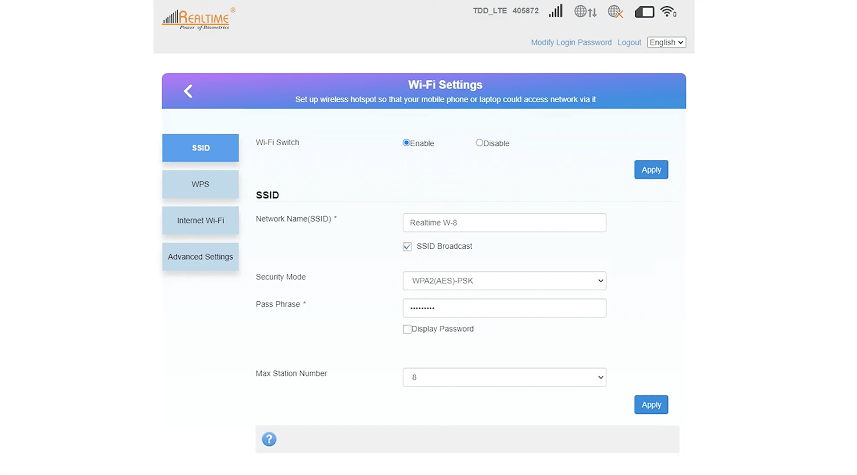
Task: Go to the Internet Wi-Fi tab
Action: tap(201, 221)
